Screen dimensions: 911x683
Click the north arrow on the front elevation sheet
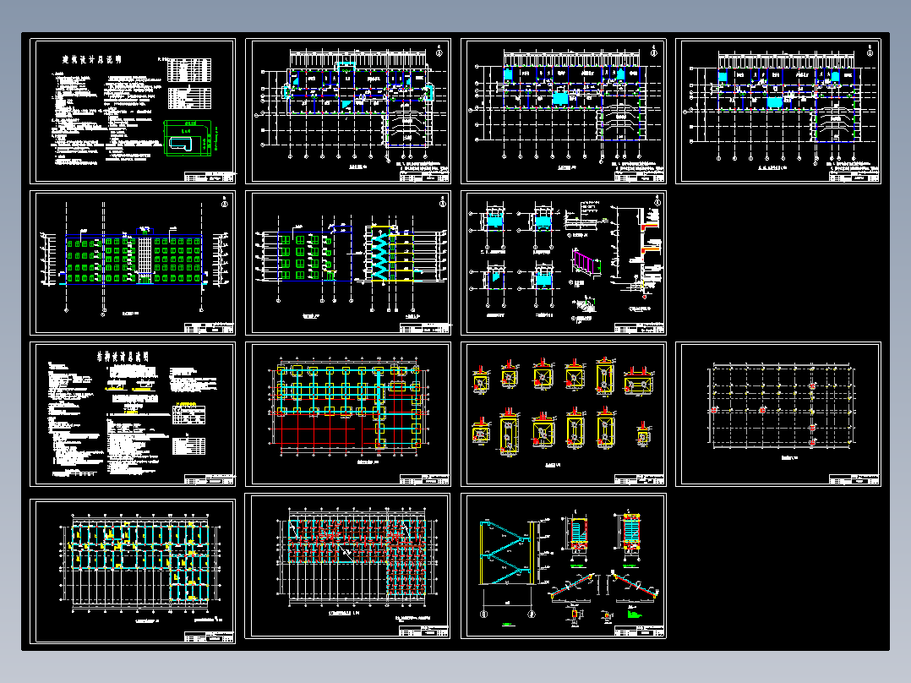[225, 202]
